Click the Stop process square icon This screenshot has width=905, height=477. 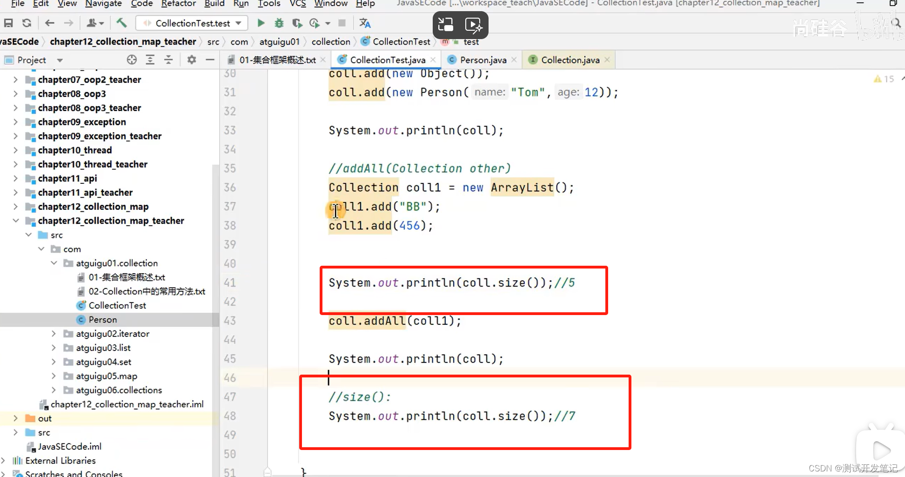pyautogui.click(x=342, y=23)
